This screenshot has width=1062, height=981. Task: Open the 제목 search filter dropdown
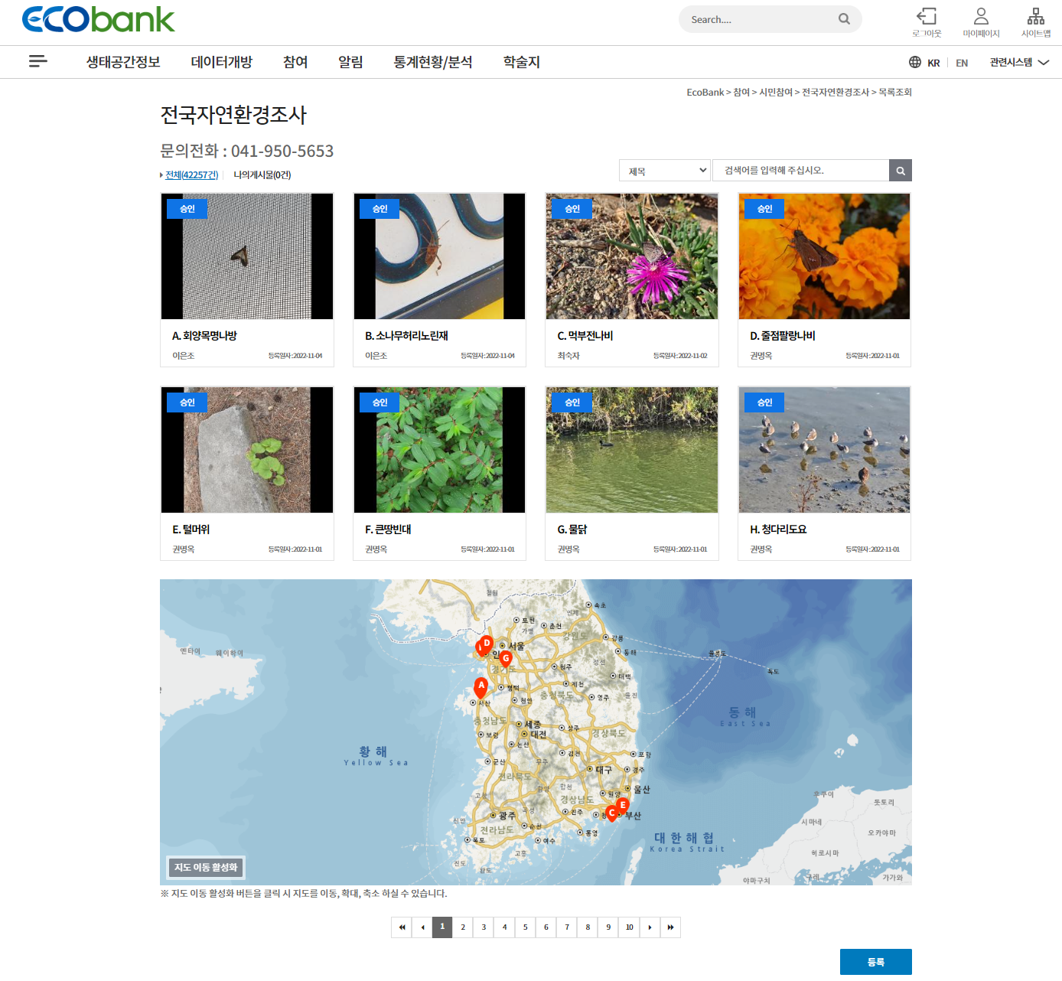tap(665, 171)
